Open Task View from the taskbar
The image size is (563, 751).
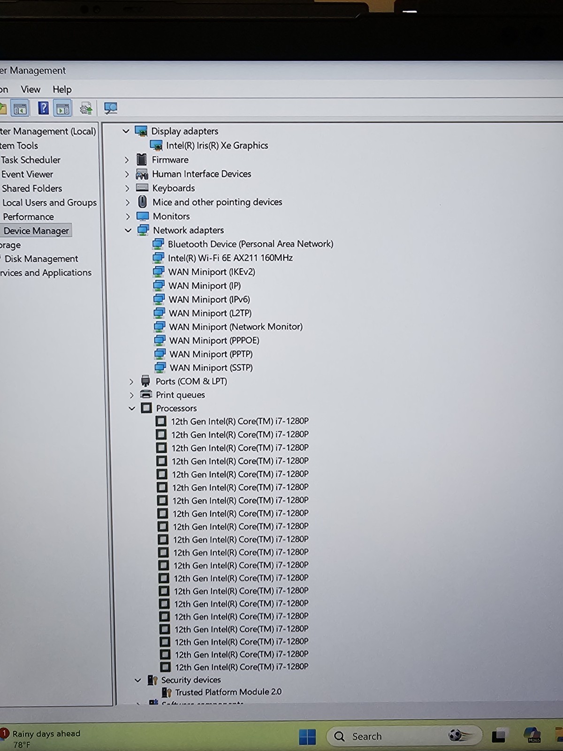[498, 736]
